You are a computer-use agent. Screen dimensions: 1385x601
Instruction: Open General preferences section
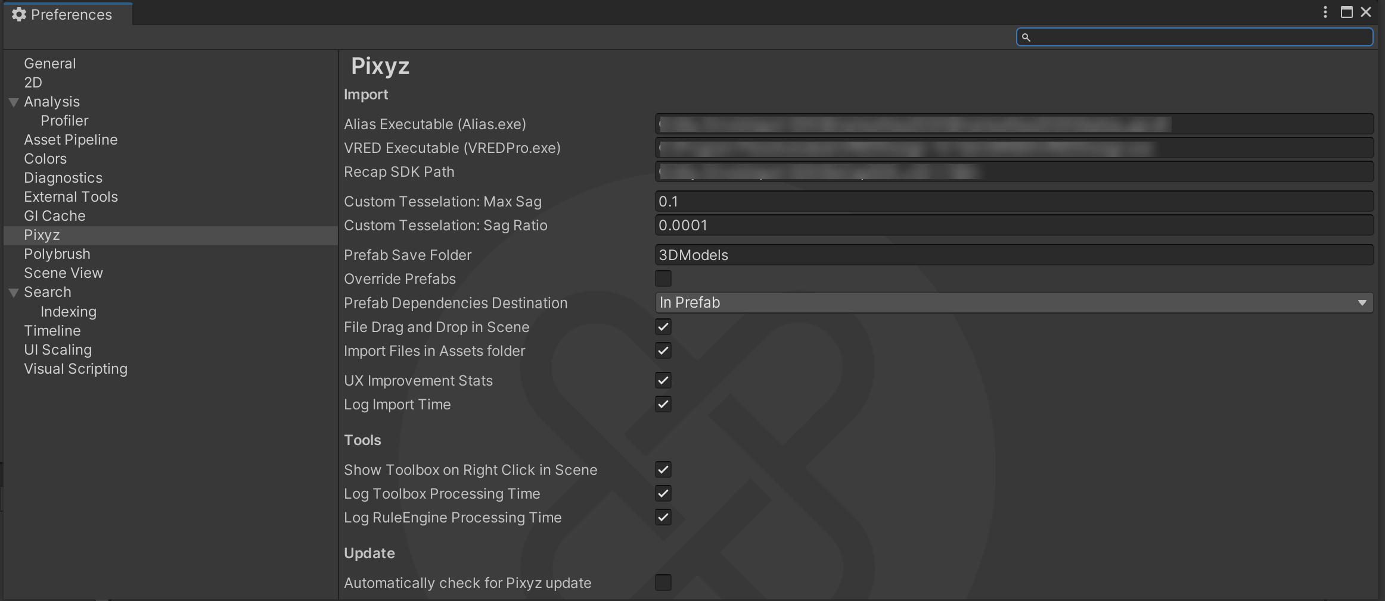pyautogui.click(x=50, y=63)
